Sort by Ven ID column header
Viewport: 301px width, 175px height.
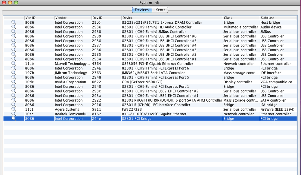[39, 18]
